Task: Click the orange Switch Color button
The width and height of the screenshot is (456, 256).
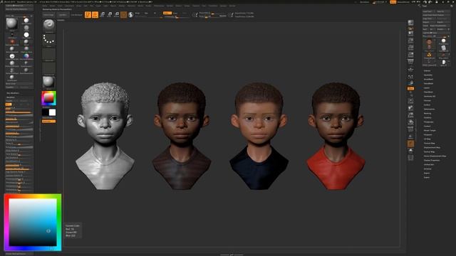Action: [48, 122]
